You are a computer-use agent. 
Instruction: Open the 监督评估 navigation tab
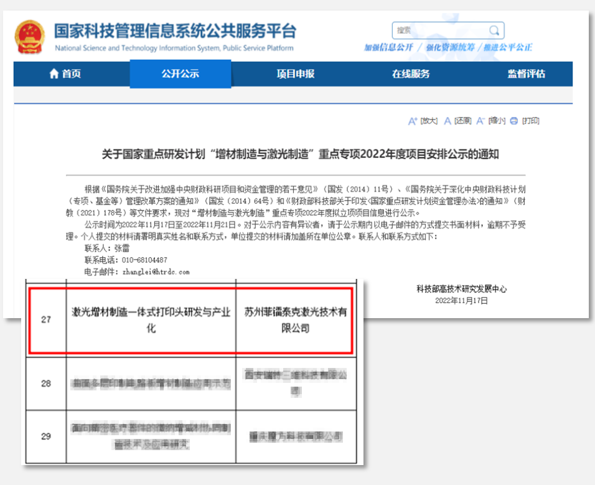[x=527, y=74]
